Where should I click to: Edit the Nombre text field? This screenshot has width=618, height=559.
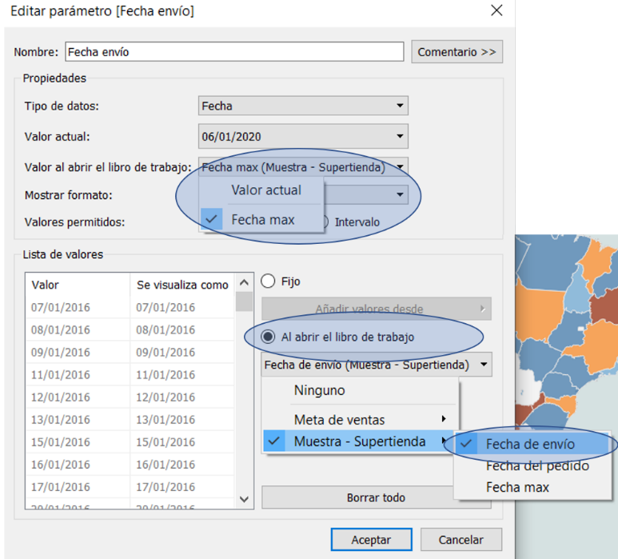233,52
